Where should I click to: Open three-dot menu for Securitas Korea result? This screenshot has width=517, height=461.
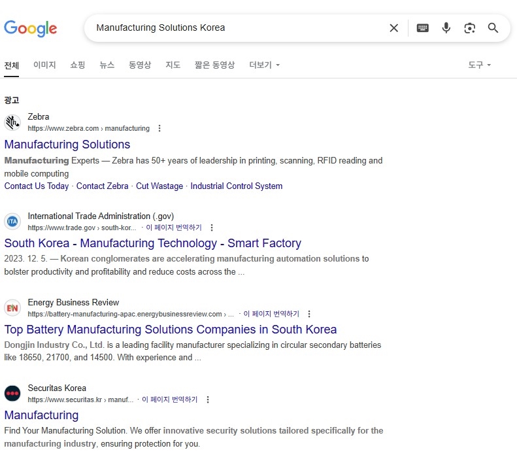pyautogui.click(x=208, y=400)
